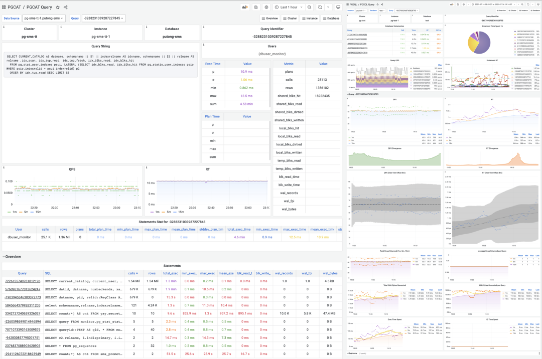Open dashboards list via top-left grid icon
Viewport: 542px width, 359px height.
pyautogui.click(x=4, y=7)
